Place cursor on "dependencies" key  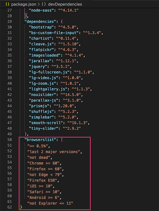tap(40, 22)
